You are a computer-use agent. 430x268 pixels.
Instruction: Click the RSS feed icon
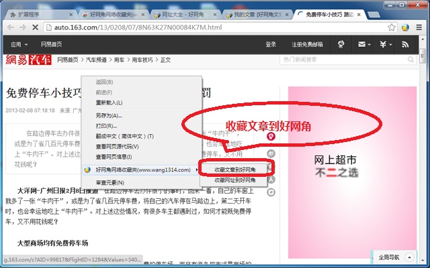(x=405, y=44)
